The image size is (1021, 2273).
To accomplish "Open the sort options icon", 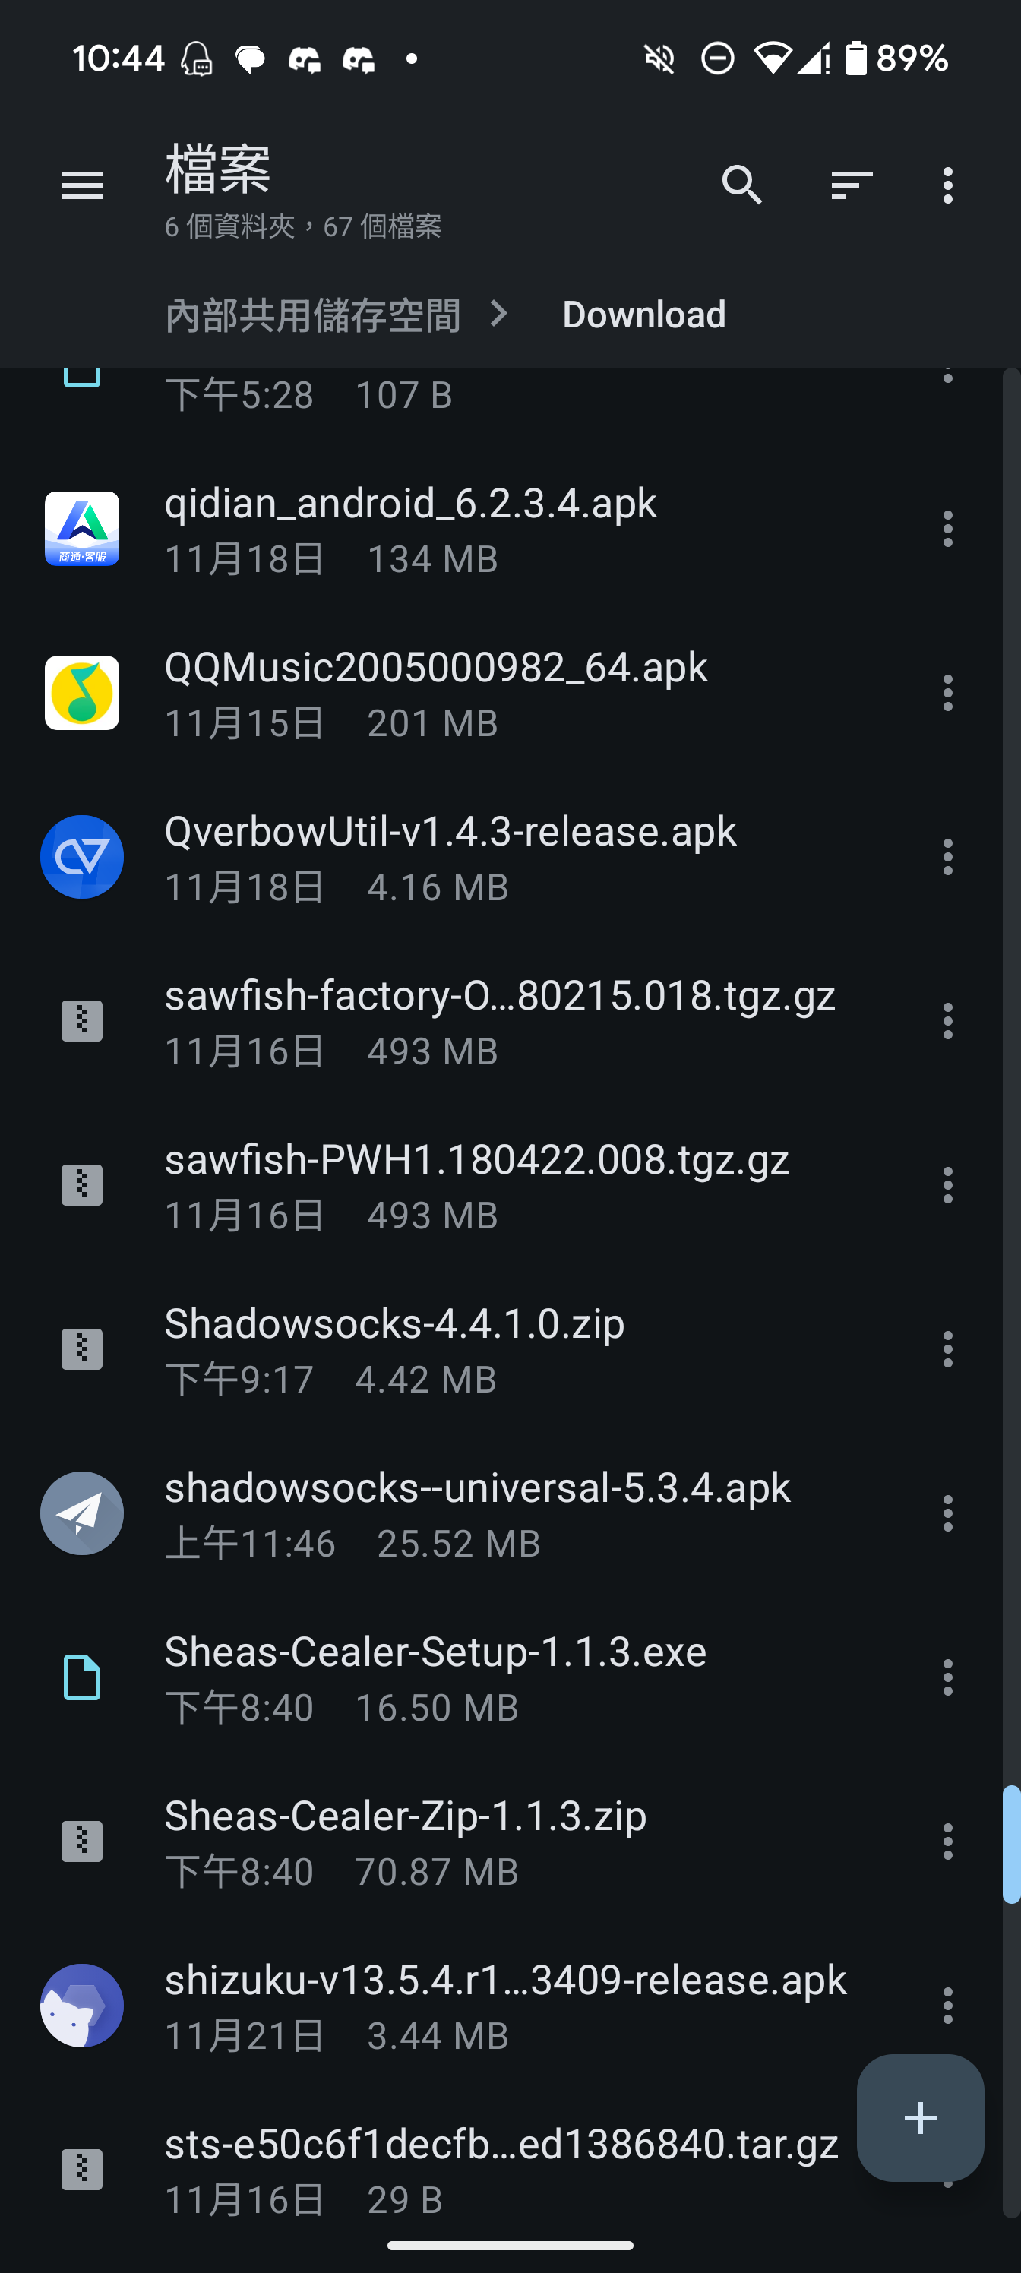I will [x=851, y=185].
